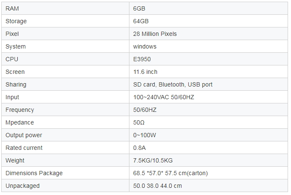
Task: Select the 11.6 inch value
Action: (x=145, y=72)
